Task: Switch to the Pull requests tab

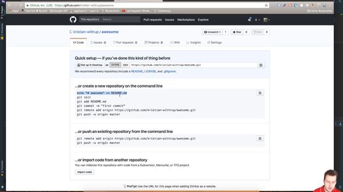Action: 125,43
